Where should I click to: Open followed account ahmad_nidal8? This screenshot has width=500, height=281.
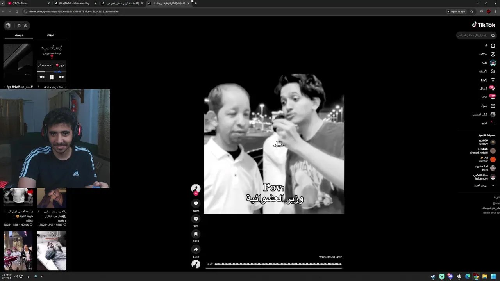click(x=483, y=151)
